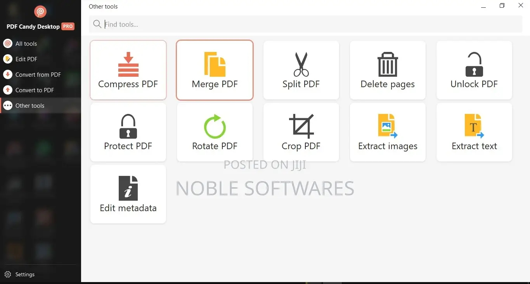Open the Convert to PDF section

point(40,90)
